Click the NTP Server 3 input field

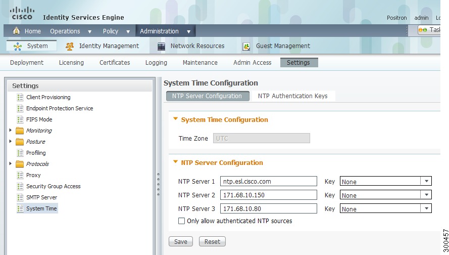point(269,208)
